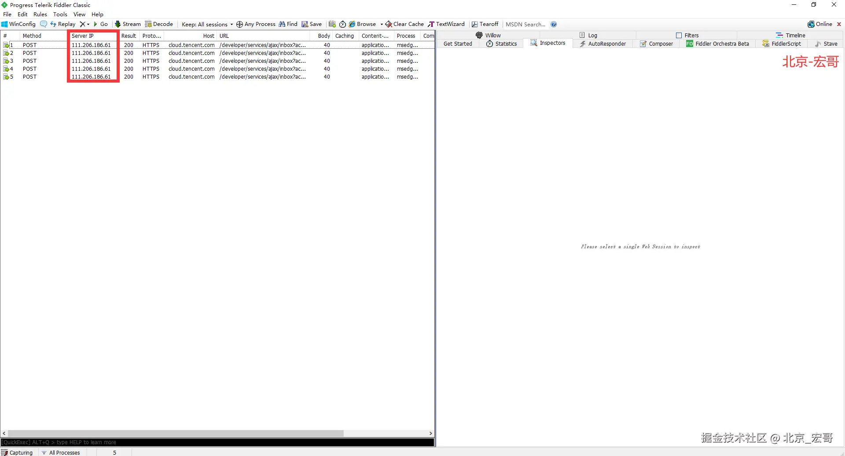Open the Tools menu
The image size is (845, 456).
(x=60, y=14)
